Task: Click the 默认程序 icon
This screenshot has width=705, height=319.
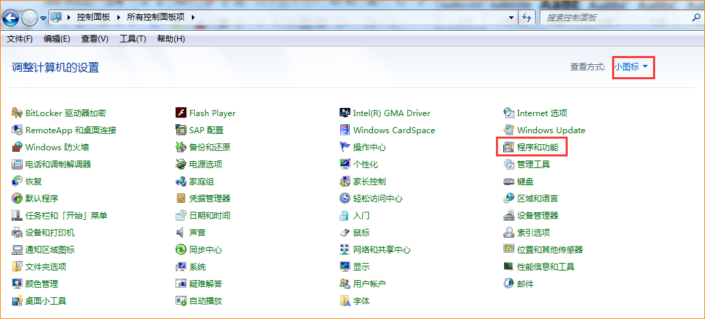Action: pyautogui.click(x=17, y=199)
